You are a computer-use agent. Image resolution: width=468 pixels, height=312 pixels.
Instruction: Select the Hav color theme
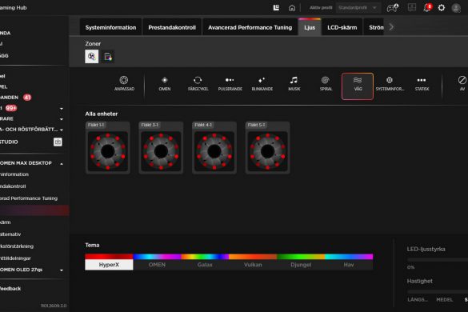(x=349, y=262)
